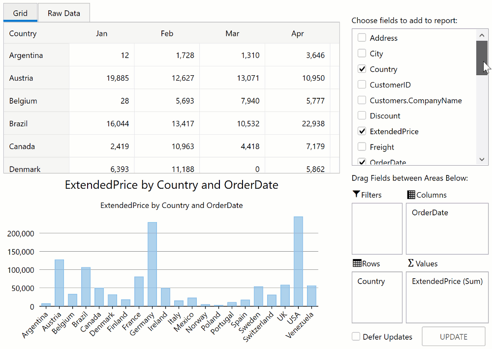The height and width of the screenshot is (349, 492).
Task: Open the Raw Data tab
Action: tap(64, 13)
